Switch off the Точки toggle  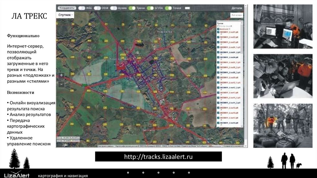point(168,8)
